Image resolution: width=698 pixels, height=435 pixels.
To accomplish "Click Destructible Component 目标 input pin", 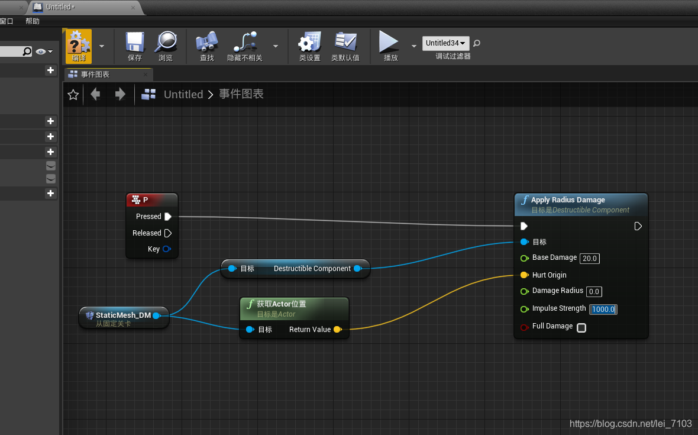I will point(232,269).
